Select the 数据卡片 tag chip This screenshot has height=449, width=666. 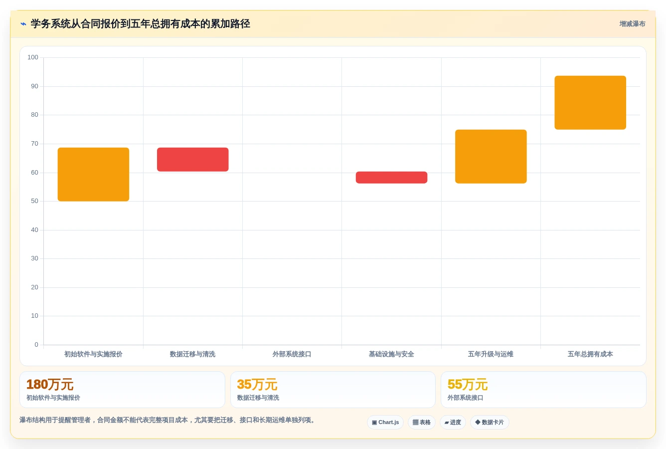pos(490,423)
